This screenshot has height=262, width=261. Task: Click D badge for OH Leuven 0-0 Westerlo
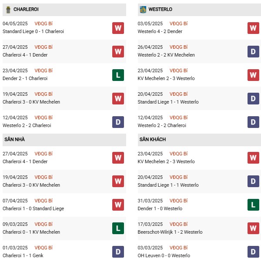pos(253,252)
